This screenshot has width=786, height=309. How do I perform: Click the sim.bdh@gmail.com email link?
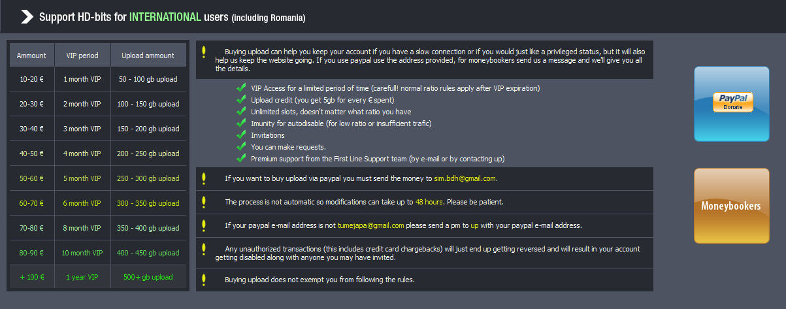[x=465, y=178]
